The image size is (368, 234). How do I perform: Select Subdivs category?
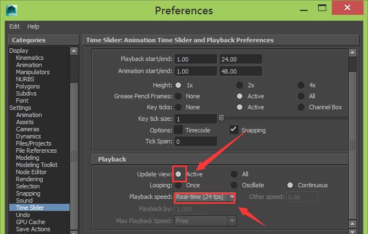pyautogui.click(x=26, y=93)
